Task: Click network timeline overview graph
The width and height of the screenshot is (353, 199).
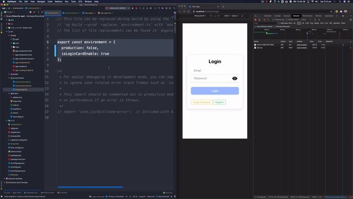Action: pos(302,34)
